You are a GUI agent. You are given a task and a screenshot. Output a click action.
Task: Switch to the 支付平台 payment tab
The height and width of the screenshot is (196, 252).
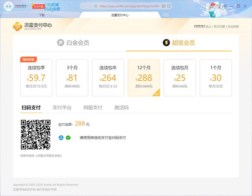62,107
